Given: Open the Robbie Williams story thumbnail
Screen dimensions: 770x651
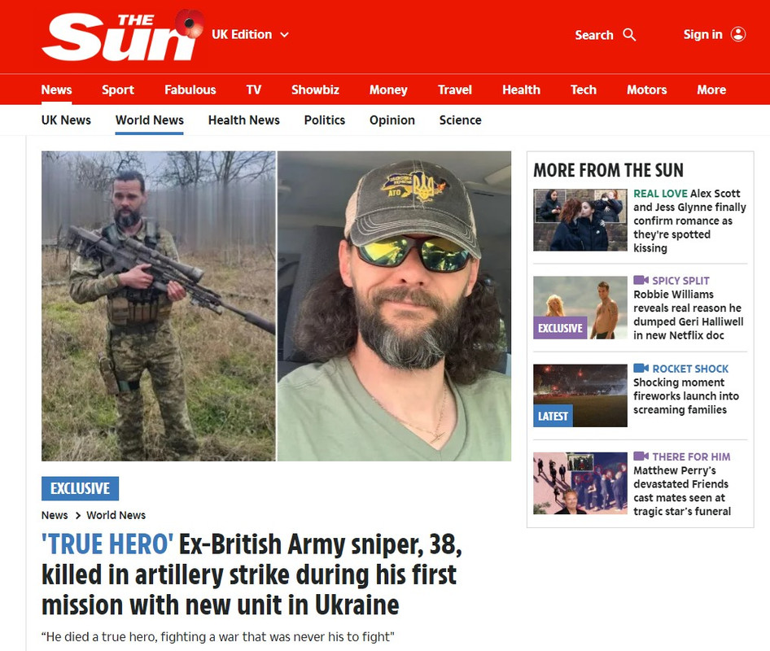Looking at the screenshot, I should point(580,308).
